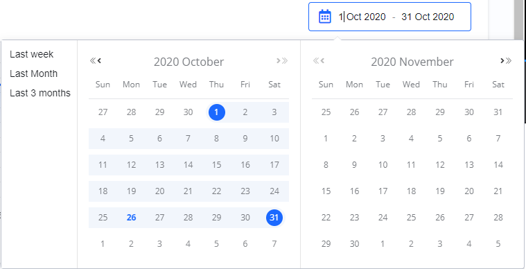Select October 31 end date

[274, 218]
